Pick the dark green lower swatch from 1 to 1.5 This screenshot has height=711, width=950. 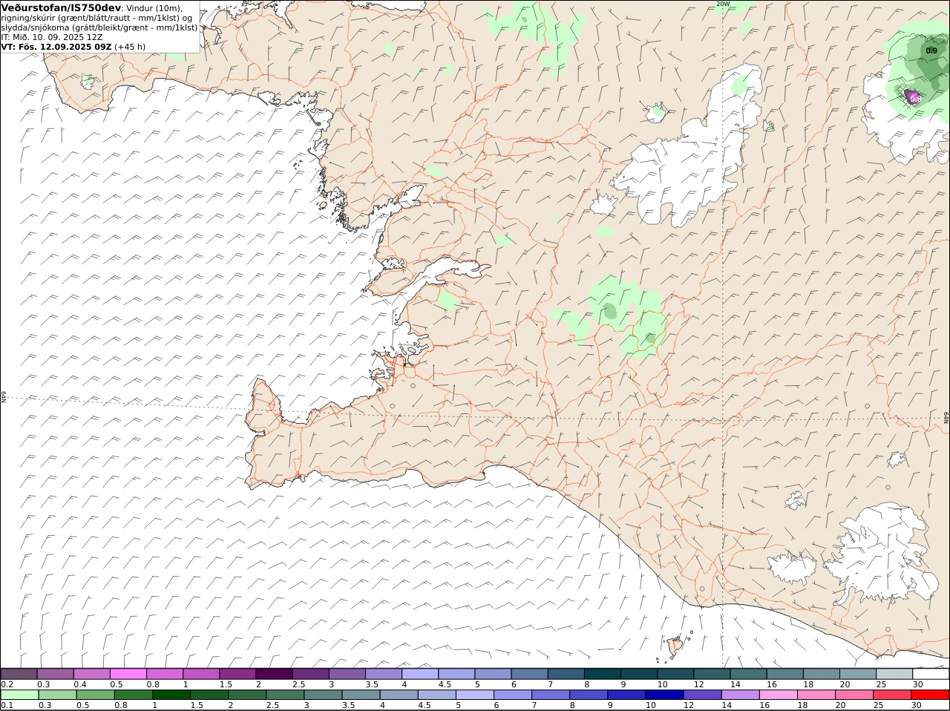point(171,695)
